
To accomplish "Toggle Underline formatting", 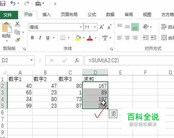I will (48, 38).
